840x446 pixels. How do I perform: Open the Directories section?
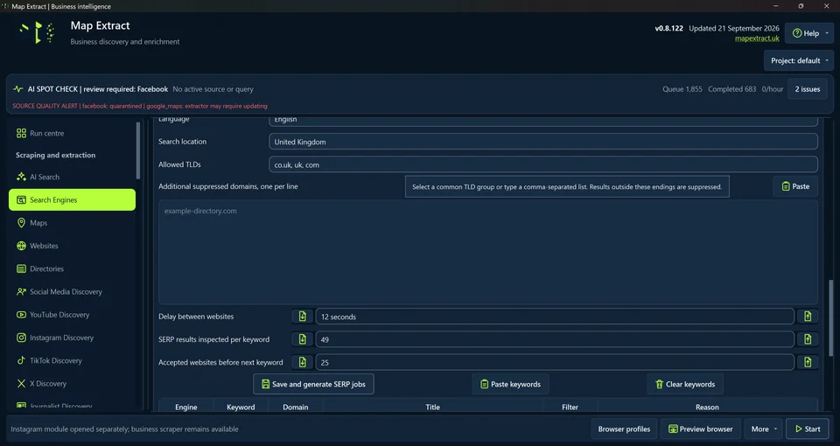pos(72,268)
